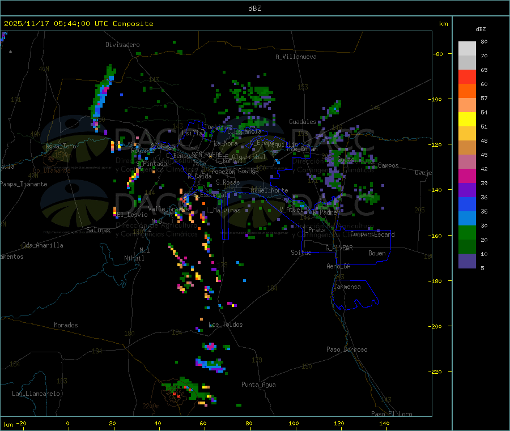This screenshot has width=510, height=431.
Task: Select the green 30 dBZ legend swatch
Action: [467, 232]
